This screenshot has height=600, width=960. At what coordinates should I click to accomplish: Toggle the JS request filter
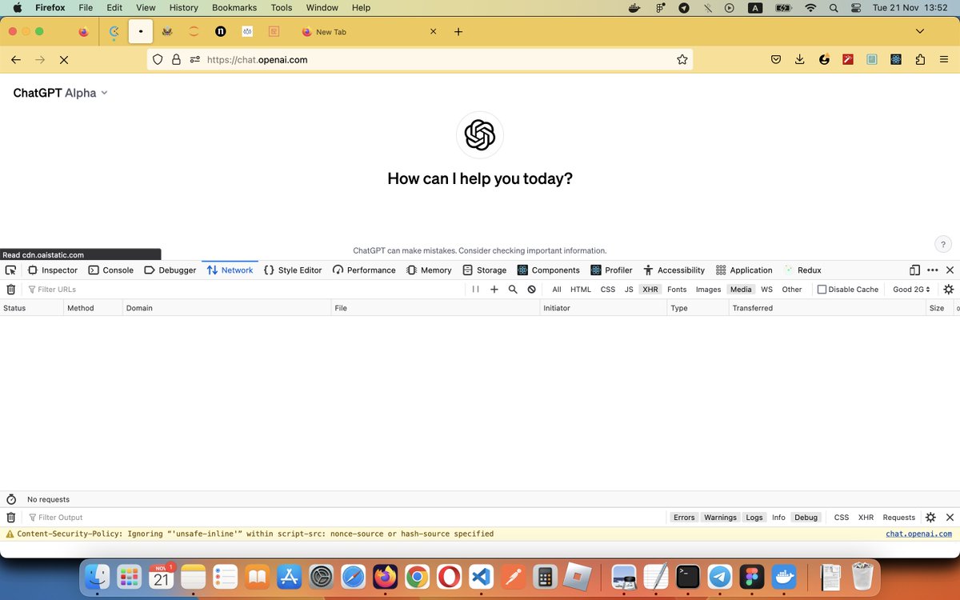click(629, 290)
